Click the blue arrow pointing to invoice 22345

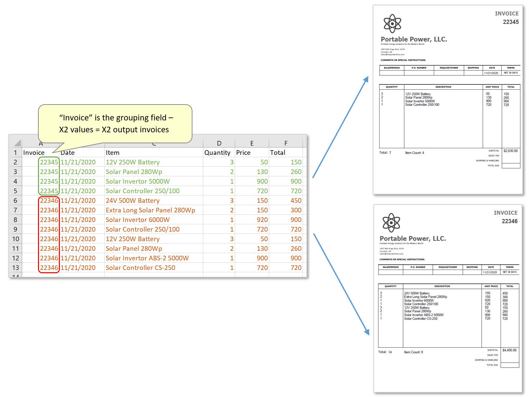340,127
